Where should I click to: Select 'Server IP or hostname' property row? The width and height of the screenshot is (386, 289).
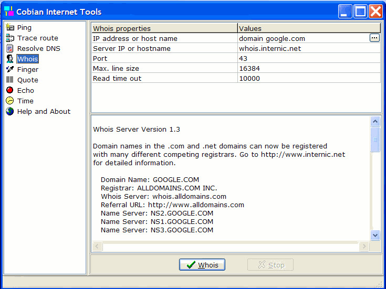coord(164,48)
